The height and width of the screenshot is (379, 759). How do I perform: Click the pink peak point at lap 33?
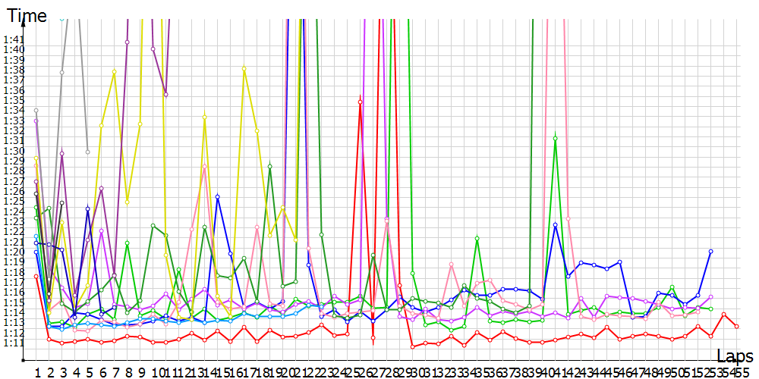[452, 264]
